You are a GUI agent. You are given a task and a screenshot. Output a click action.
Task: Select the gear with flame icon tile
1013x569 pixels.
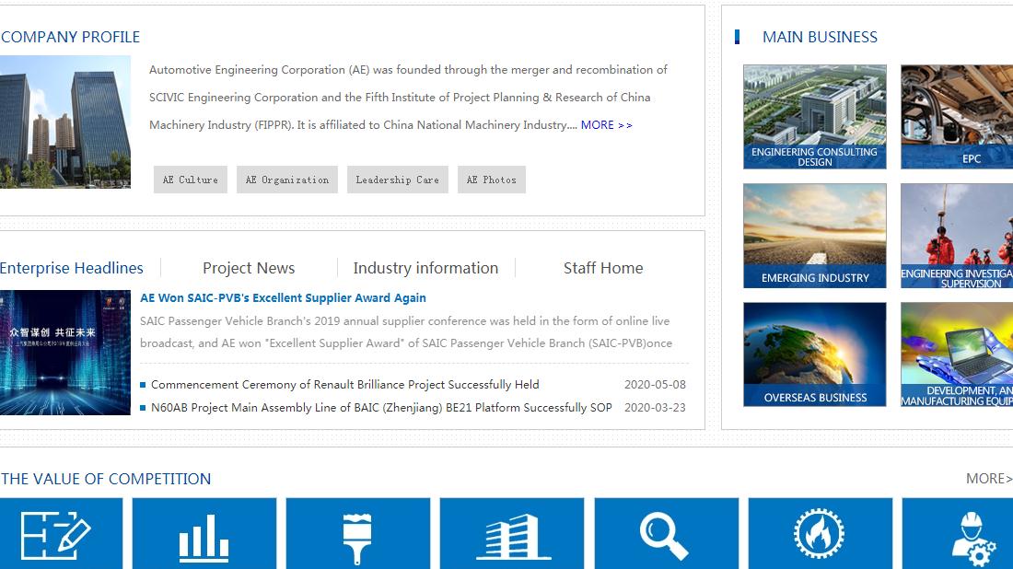point(820,534)
